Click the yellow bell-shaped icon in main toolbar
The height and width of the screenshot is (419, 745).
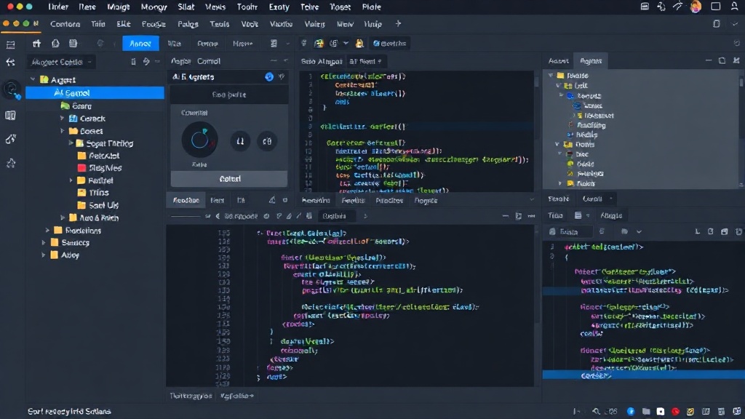pos(359,43)
